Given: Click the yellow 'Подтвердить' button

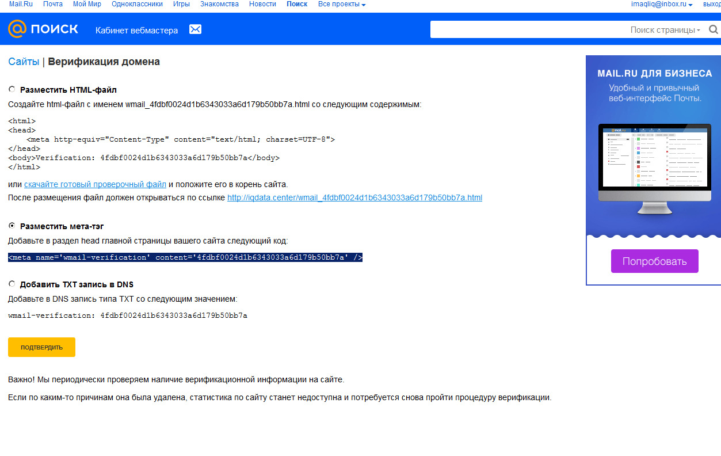Looking at the screenshot, I should [41, 347].
